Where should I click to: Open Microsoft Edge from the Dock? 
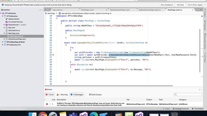click(x=93, y=114)
